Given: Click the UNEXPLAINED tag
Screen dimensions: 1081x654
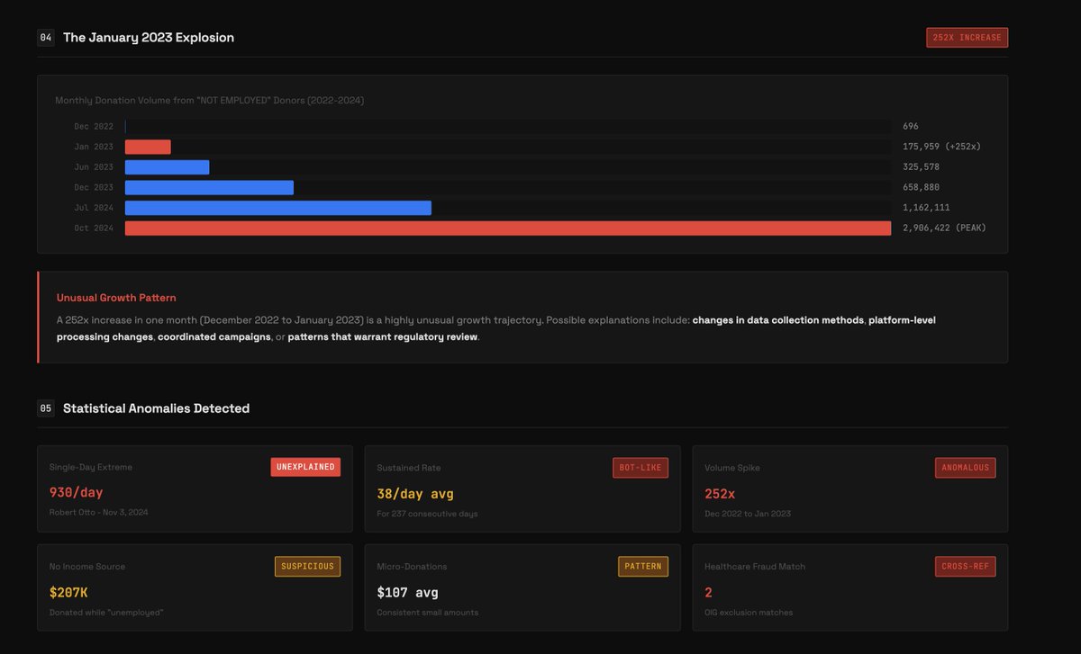Looking at the screenshot, I should [x=305, y=468].
